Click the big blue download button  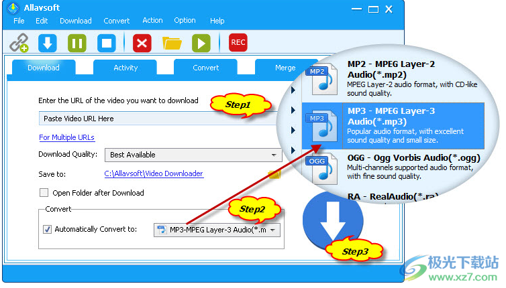333,221
